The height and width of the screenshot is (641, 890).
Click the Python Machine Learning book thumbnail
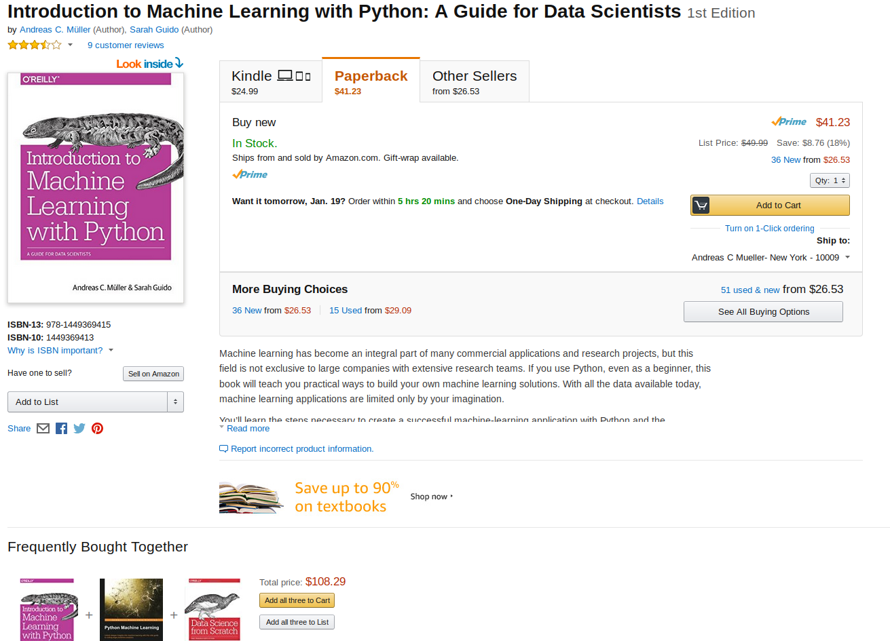point(130,609)
